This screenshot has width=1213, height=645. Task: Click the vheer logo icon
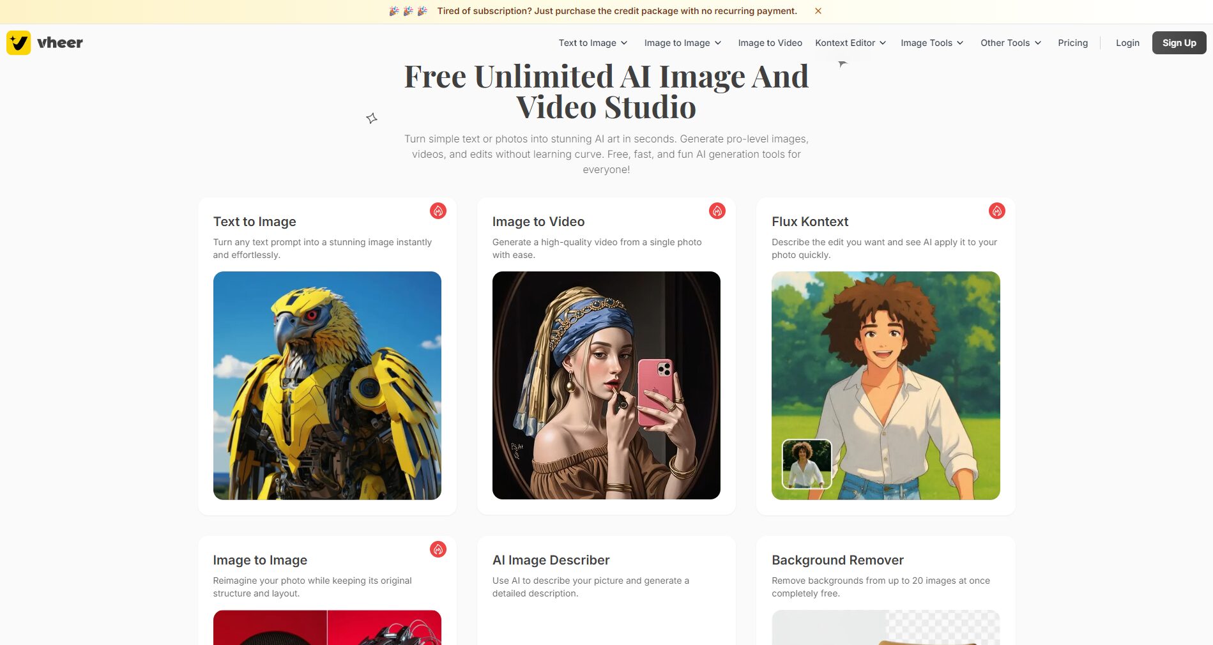19,43
